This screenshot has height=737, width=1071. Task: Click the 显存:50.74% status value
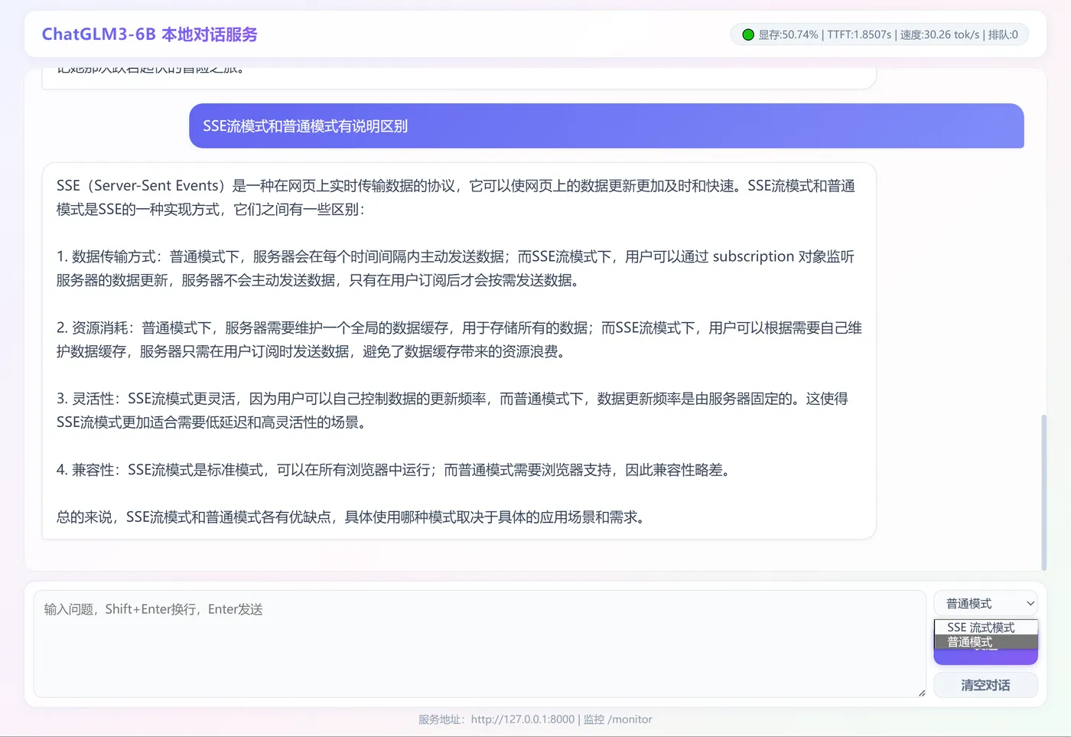[788, 34]
